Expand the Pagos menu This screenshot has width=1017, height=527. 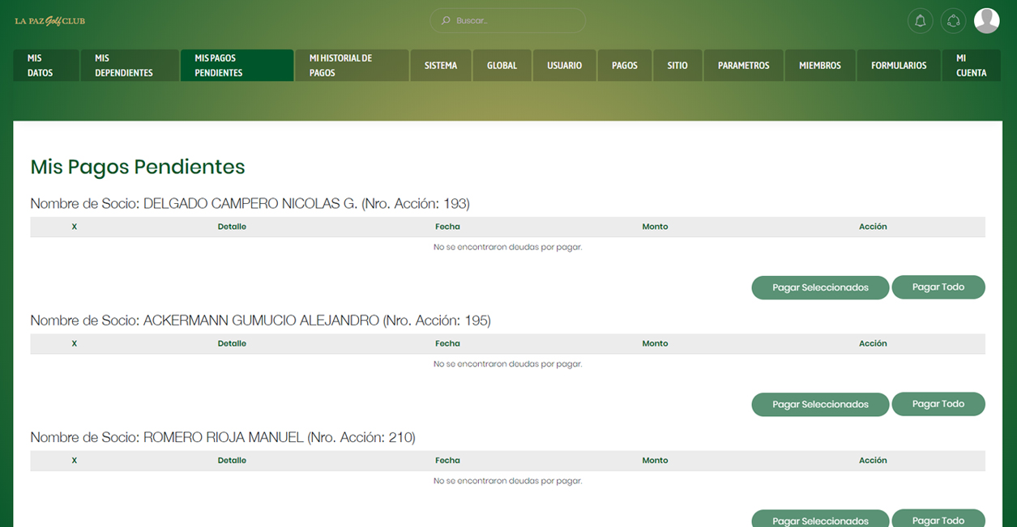pos(624,66)
